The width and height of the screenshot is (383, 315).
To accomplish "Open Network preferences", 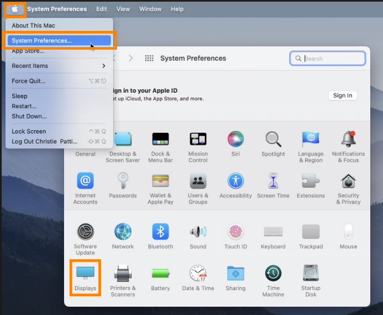I will coord(123,236).
